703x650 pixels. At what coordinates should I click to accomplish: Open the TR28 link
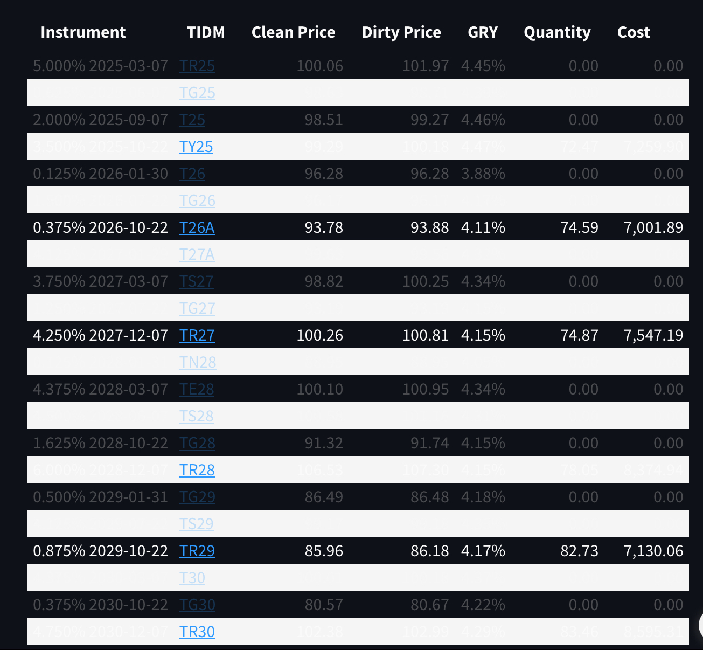click(x=197, y=470)
